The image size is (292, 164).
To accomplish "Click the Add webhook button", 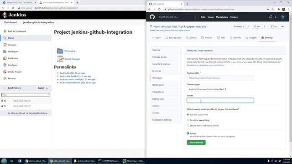I will click(196, 143).
